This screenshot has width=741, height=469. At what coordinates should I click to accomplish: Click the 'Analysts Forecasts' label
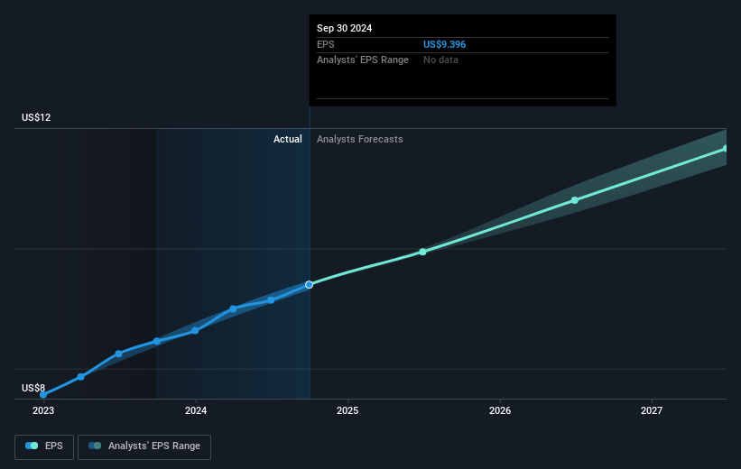pos(359,139)
